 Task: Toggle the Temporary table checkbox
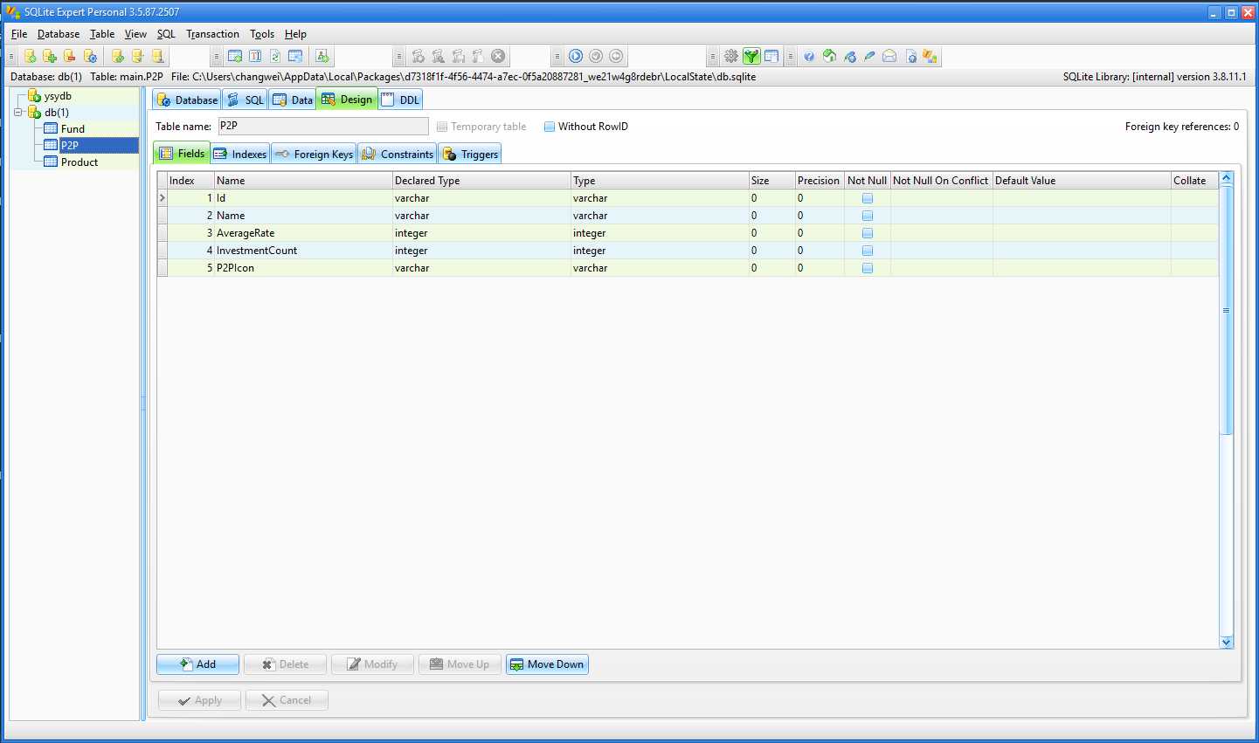click(x=442, y=127)
